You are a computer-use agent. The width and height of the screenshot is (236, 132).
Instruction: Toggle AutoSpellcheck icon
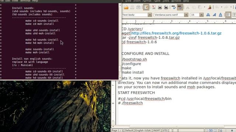pos(180,7)
